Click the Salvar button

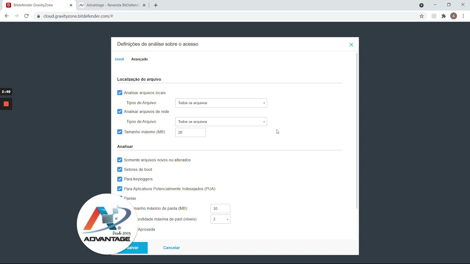click(133, 248)
